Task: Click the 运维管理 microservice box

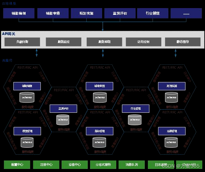Action: point(172,131)
